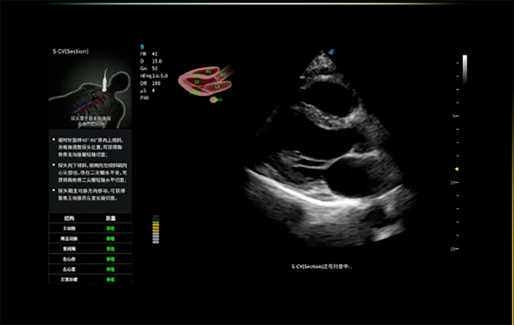Select the AO label on heart diagram
The height and width of the screenshot is (325, 514).
coord(223,75)
